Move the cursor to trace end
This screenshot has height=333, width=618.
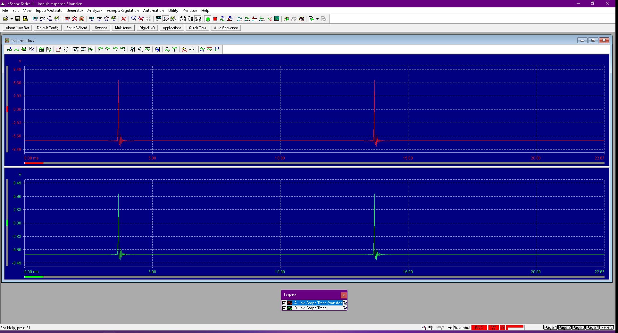tap(123, 49)
